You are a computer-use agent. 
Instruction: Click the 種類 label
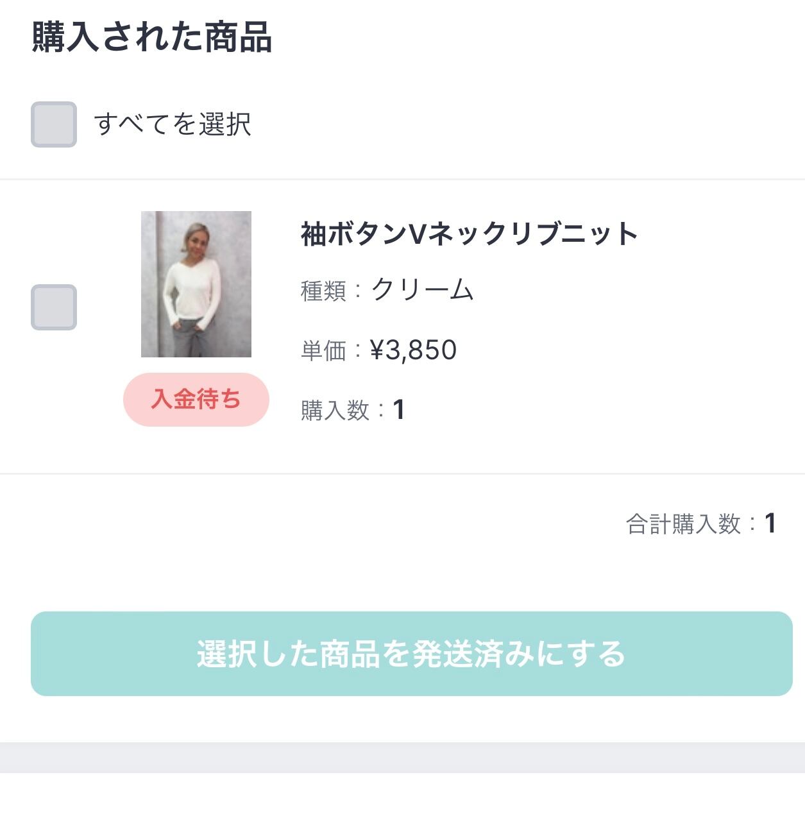click(x=323, y=291)
